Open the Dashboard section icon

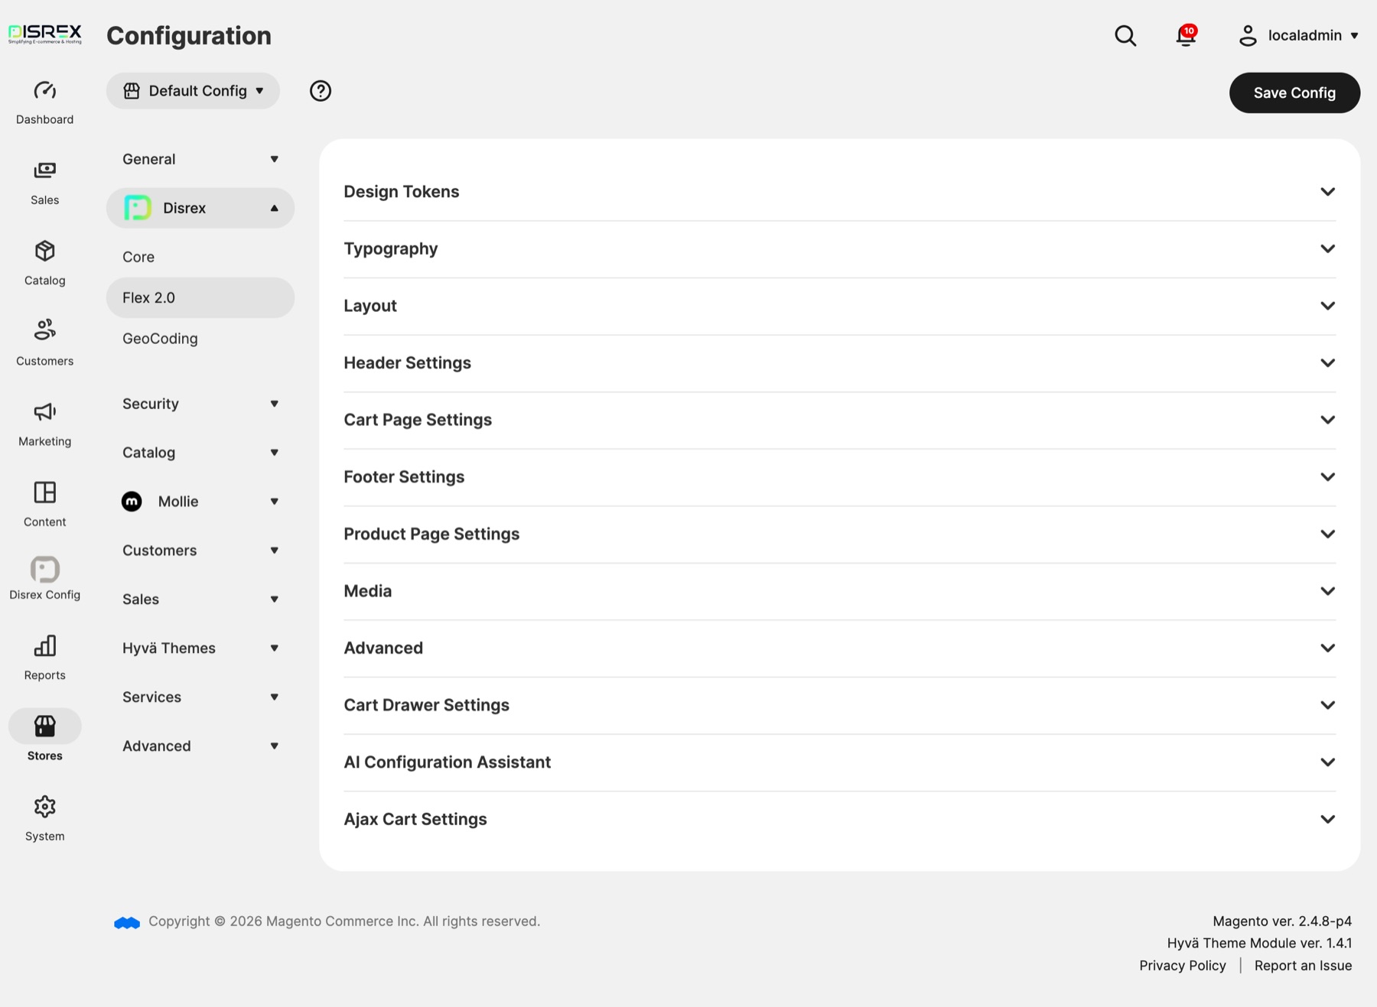click(x=44, y=91)
